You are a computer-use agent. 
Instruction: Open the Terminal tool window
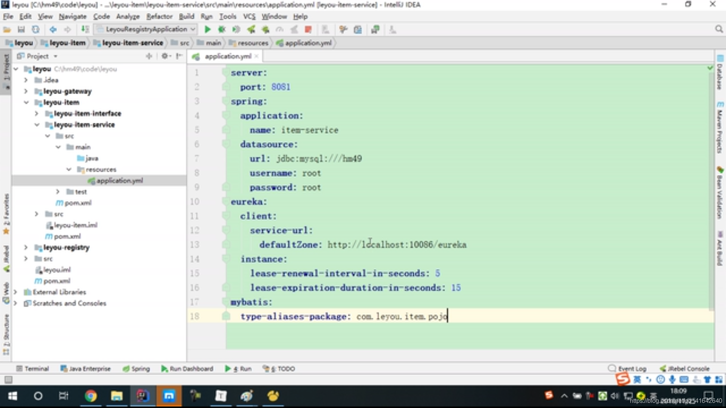tap(33, 369)
